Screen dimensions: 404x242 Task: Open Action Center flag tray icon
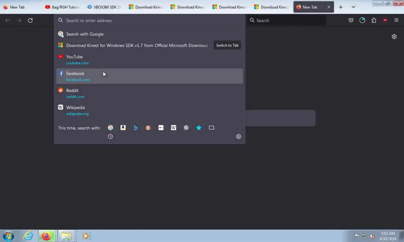tap(357, 236)
